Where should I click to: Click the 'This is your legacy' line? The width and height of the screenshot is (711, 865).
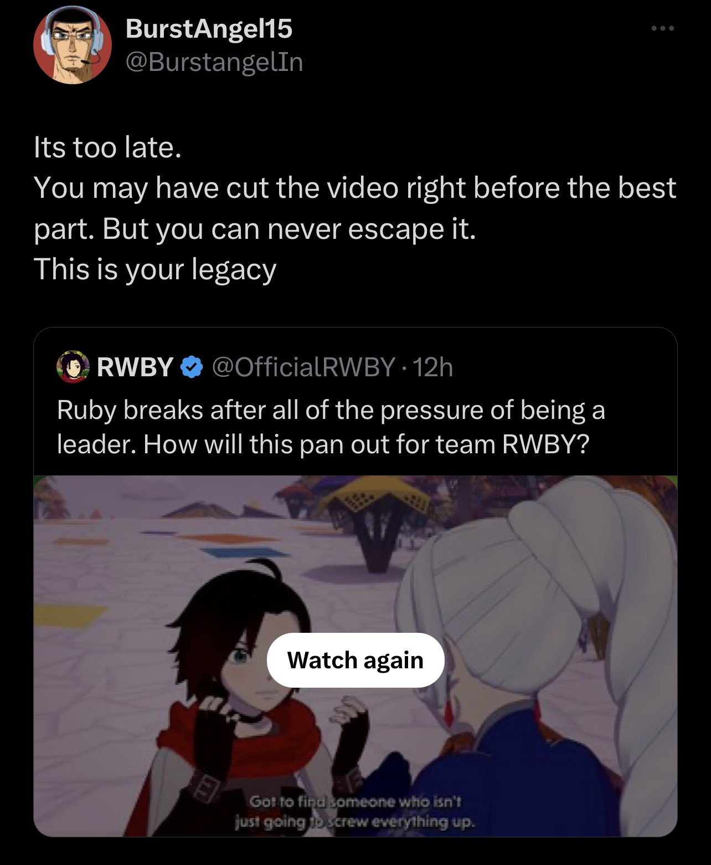click(x=155, y=270)
